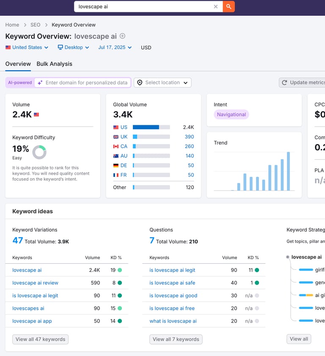Click the Keyword Difficulty donut chart
This screenshot has width=325, height=356.
(x=39, y=152)
